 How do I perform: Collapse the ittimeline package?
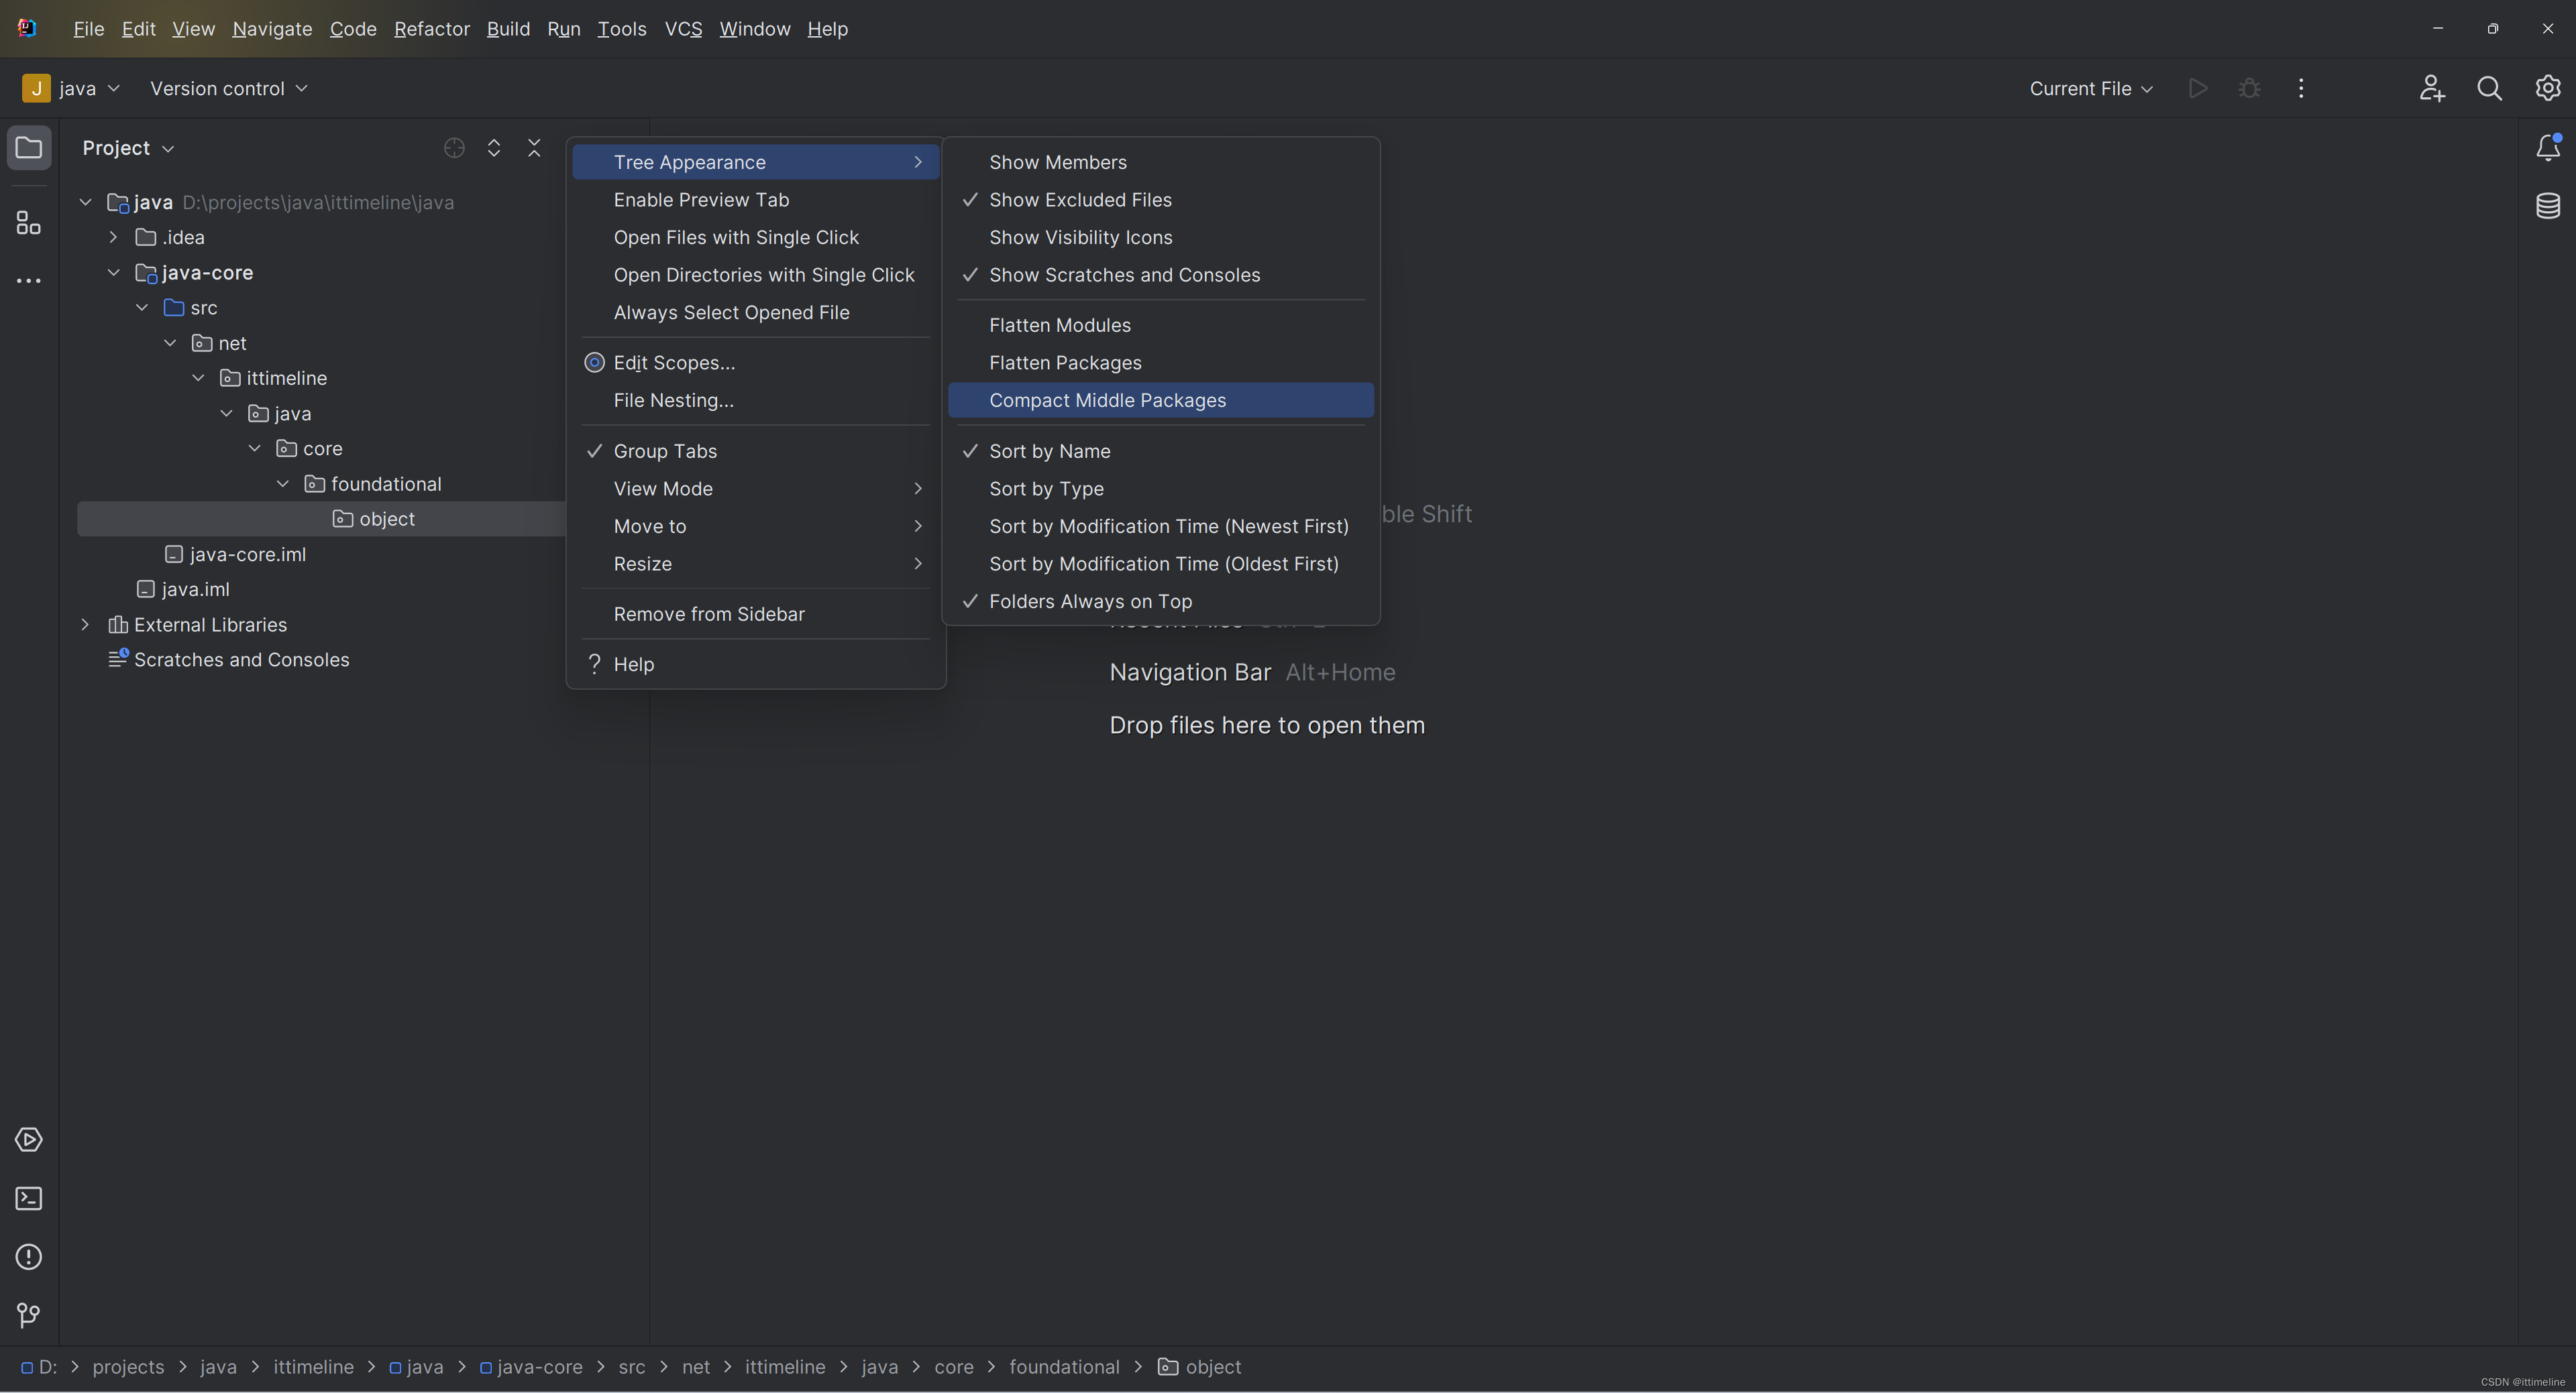tap(198, 377)
